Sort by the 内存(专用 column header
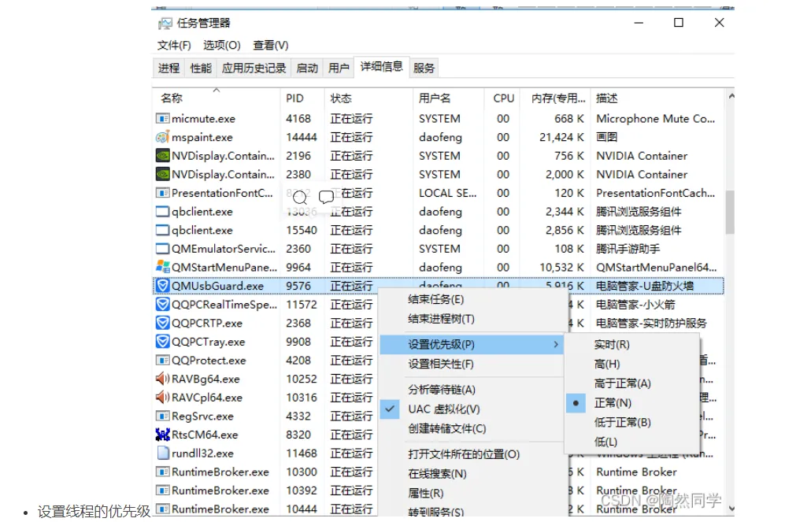This screenshot has width=785, height=522. pyautogui.click(x=556, y=98)
